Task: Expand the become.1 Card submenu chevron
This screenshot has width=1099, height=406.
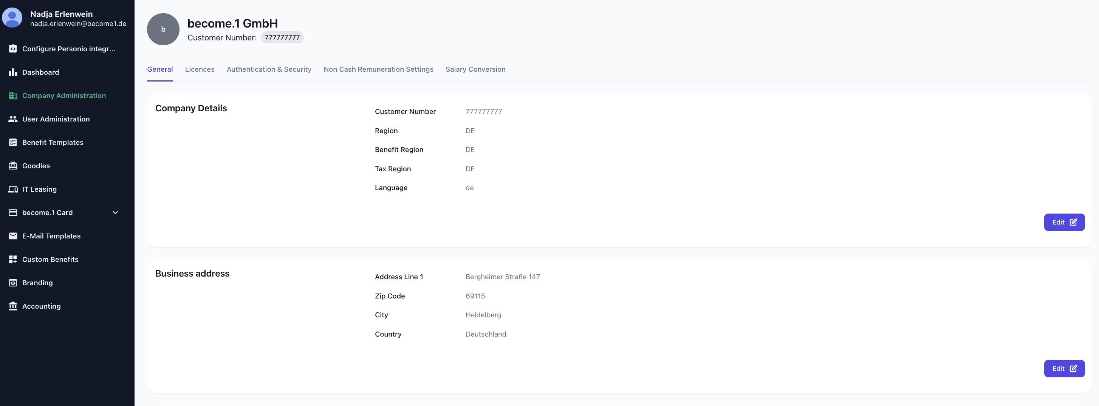Action: tap(115, 212)
